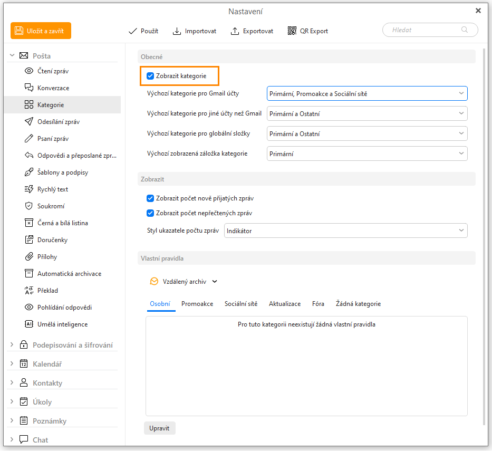492x451 pixels.
Task: Click the Překlad translation icon
Action: [29, 291]
